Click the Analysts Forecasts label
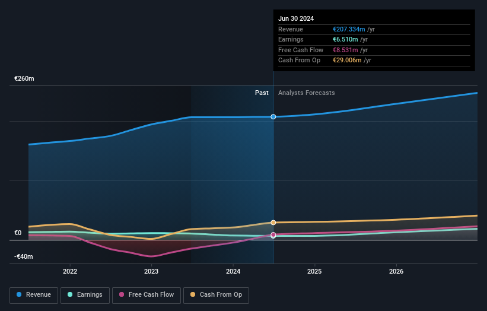This screenshot has height=311, width=487. (x=307, y=93)
